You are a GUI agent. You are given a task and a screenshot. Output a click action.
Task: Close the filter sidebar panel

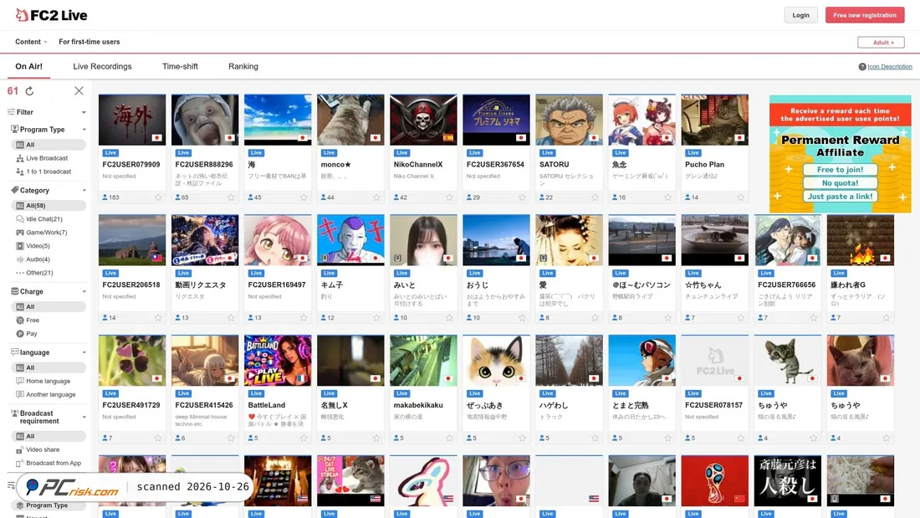point(79,90)
